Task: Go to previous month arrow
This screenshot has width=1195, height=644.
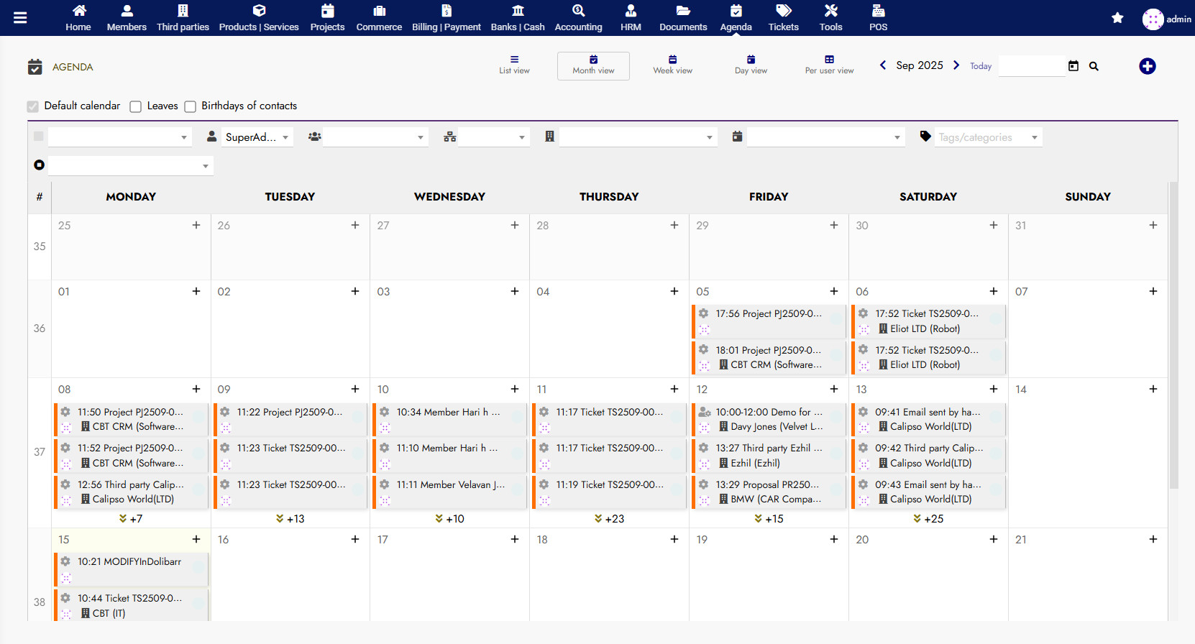Action: tap(883, 65)
